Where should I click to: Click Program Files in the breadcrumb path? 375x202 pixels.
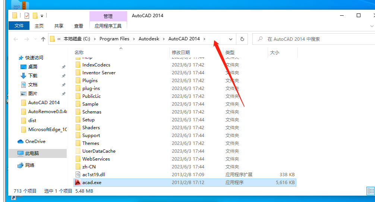[114, 39]
